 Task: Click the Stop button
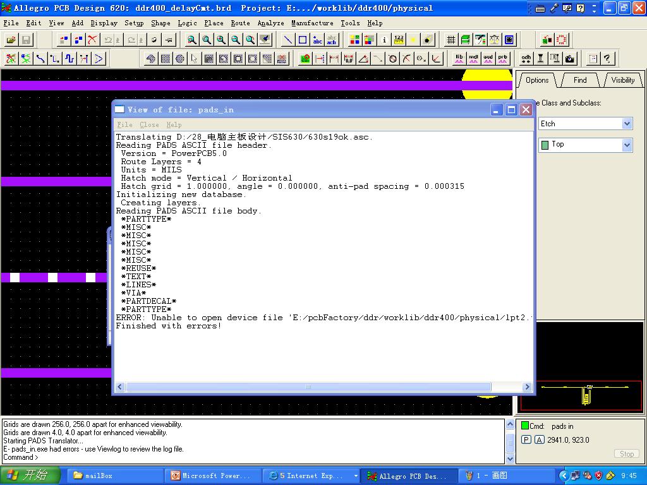[626, 453]
